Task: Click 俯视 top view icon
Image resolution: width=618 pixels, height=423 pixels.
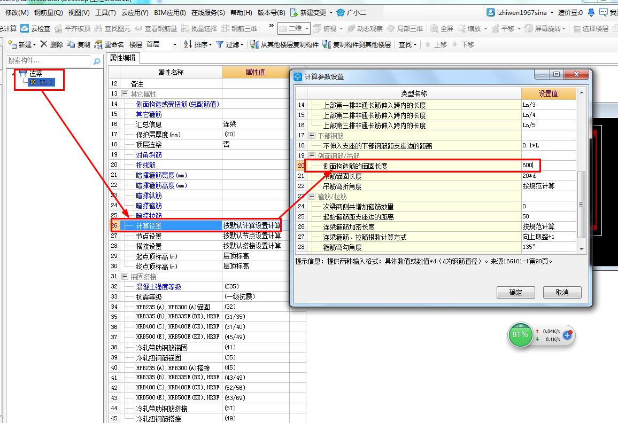Action: (x=318, y=28)
